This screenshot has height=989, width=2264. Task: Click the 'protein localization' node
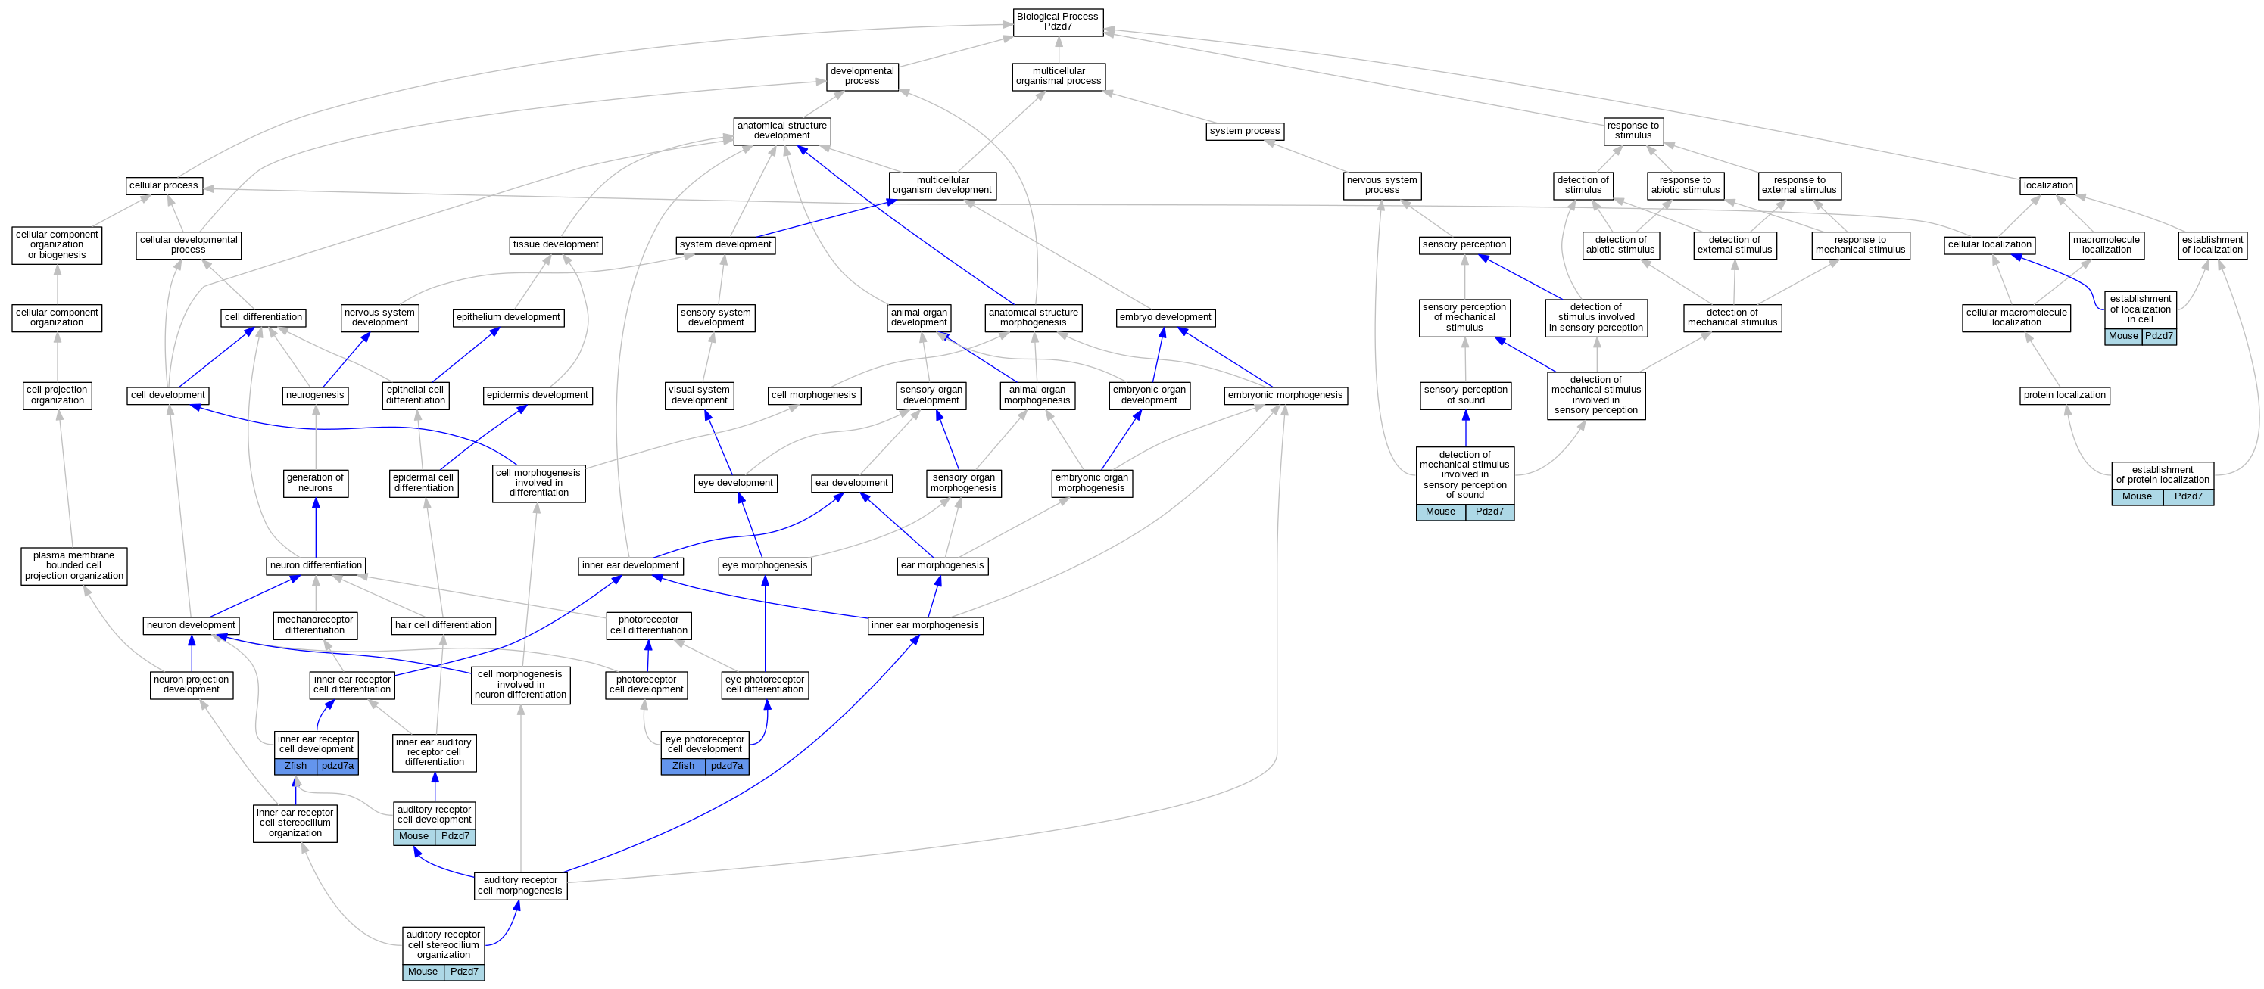pyautogui.click(x=2065, y=395)
